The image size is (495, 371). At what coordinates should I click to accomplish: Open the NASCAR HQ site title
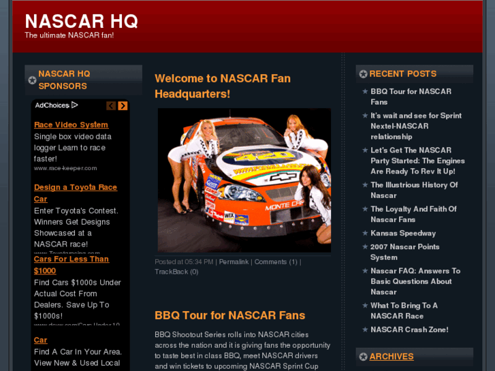click(x=82, y=21)
